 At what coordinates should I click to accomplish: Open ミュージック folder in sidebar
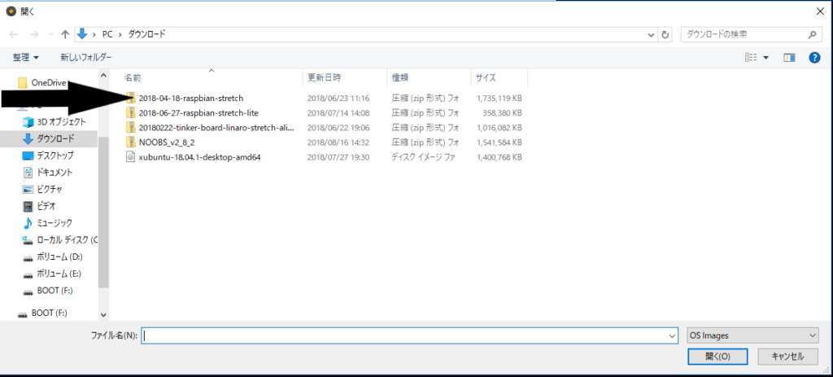(54, 222)
